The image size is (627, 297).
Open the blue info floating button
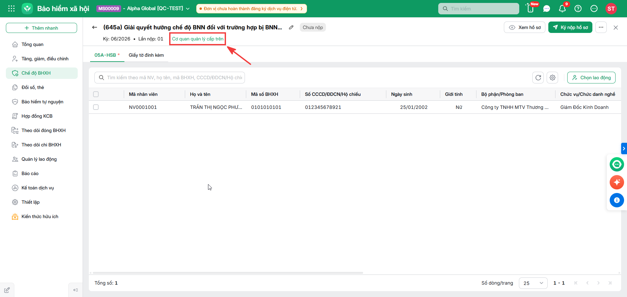(617, 200)
